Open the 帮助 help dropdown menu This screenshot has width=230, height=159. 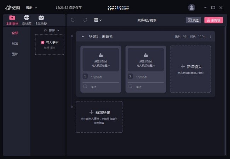tap(31, 7)
